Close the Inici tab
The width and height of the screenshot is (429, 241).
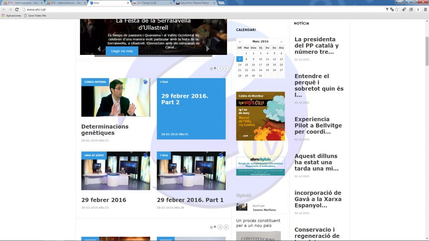[128, 3]
